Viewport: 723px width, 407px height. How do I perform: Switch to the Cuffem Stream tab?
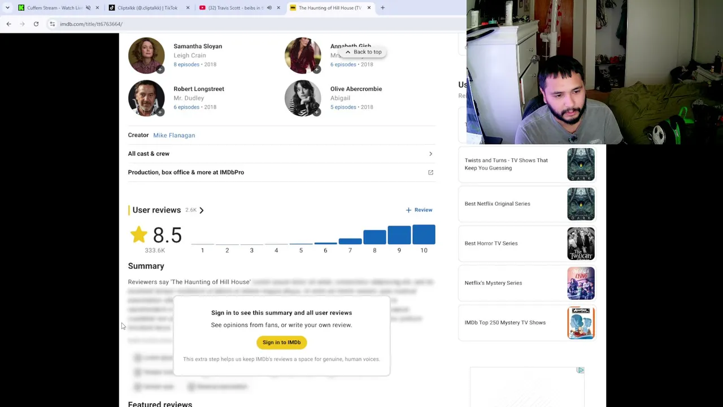click(51, 8)
